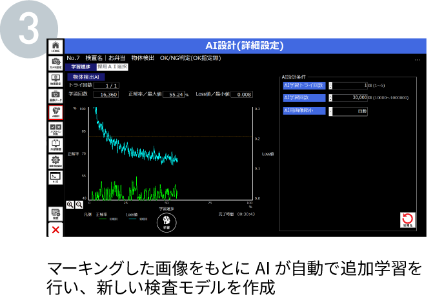Switch to the 学習進捗 tab
This screenshot has height=295, width=444.
click(81, 67)
